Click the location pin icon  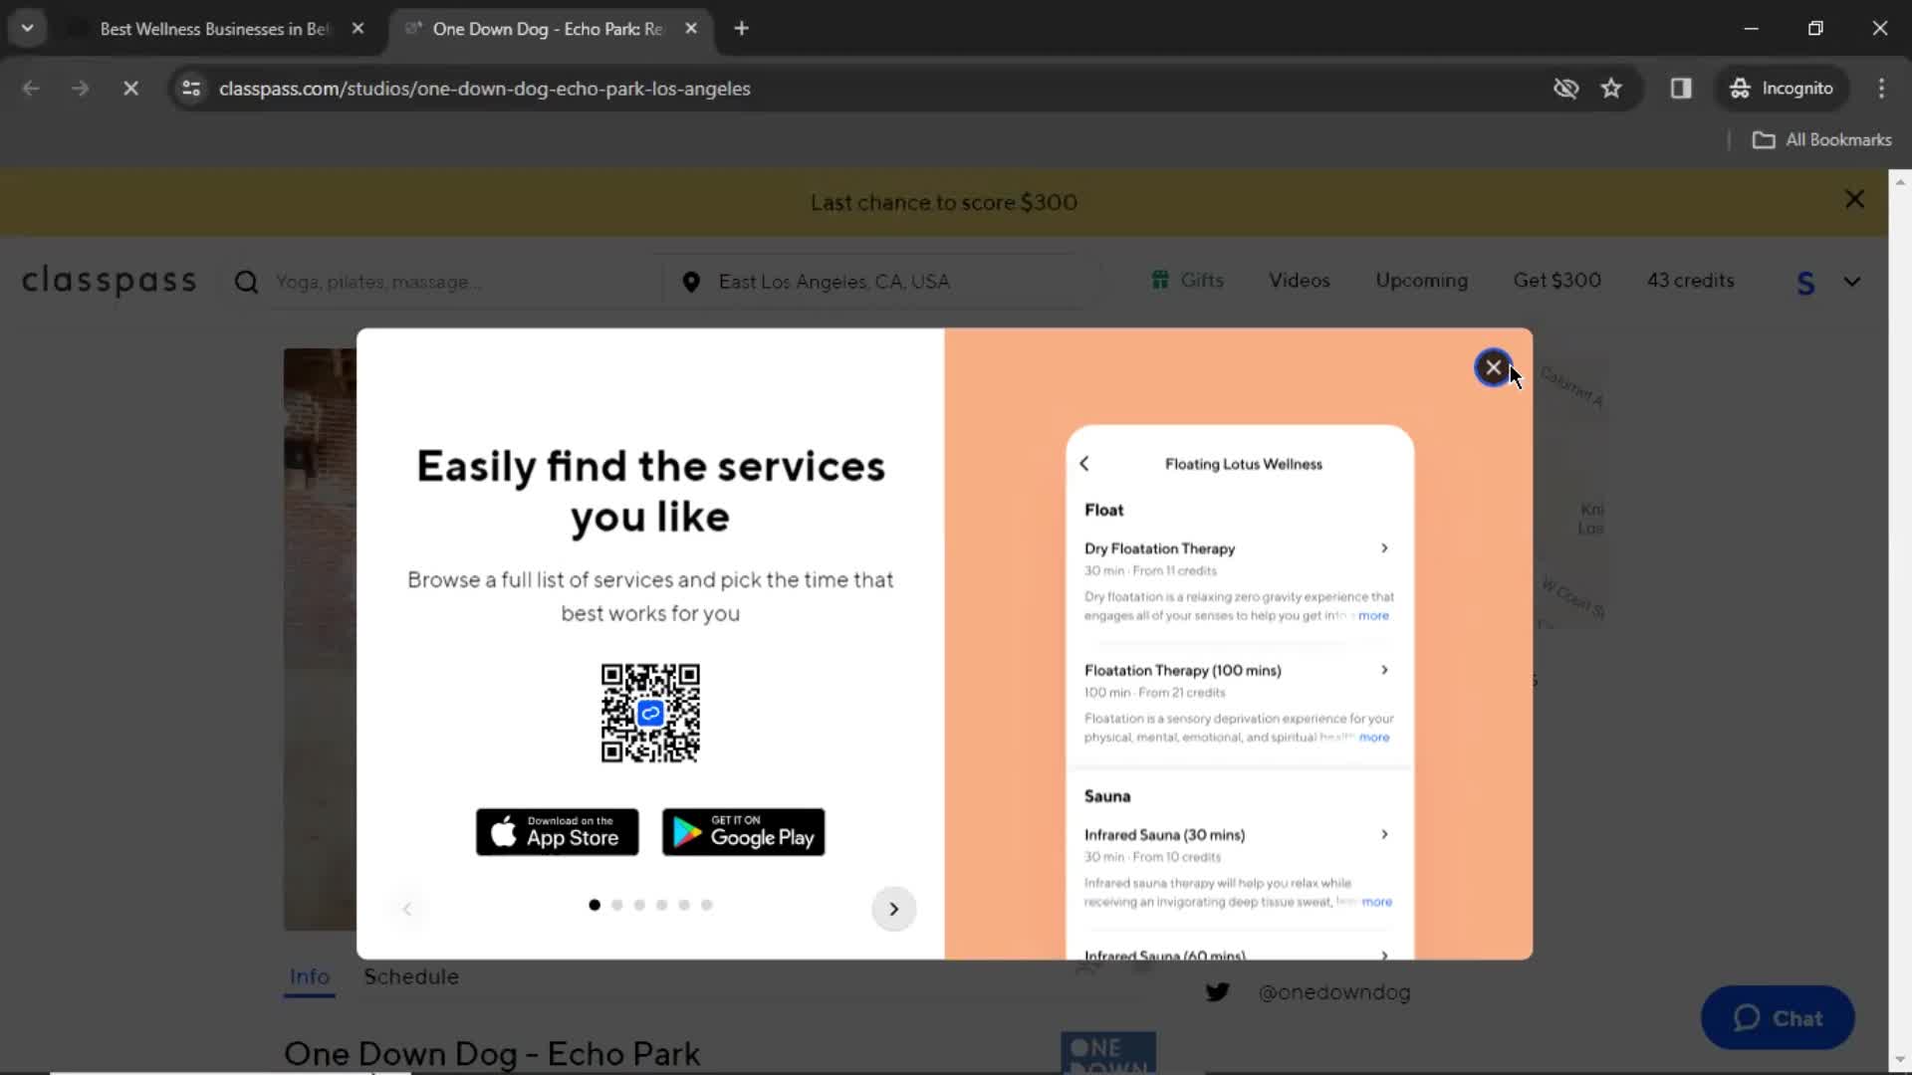689,280
